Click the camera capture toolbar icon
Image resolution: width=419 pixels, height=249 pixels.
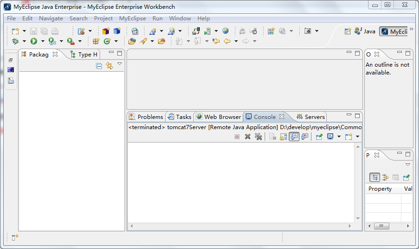pyautogui.click(x=308, y=31)
